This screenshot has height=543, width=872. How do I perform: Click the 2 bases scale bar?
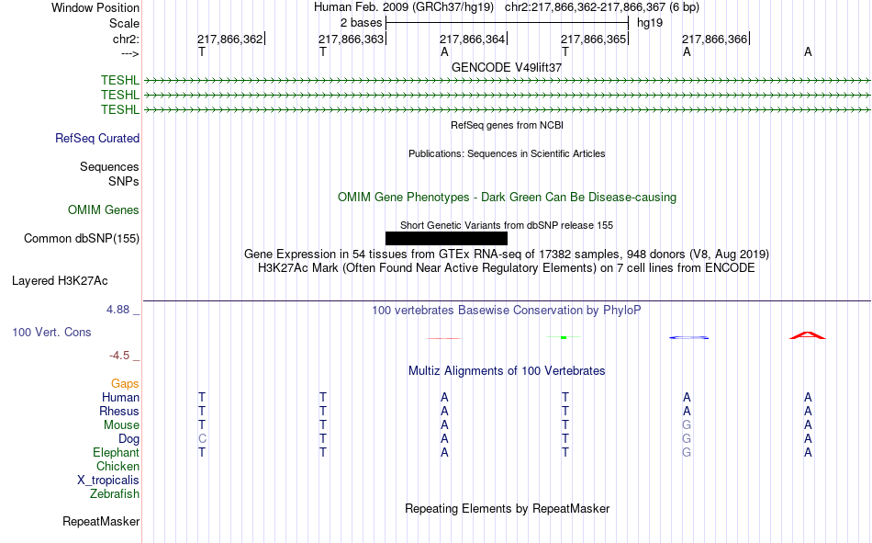[x=507, y=23]
